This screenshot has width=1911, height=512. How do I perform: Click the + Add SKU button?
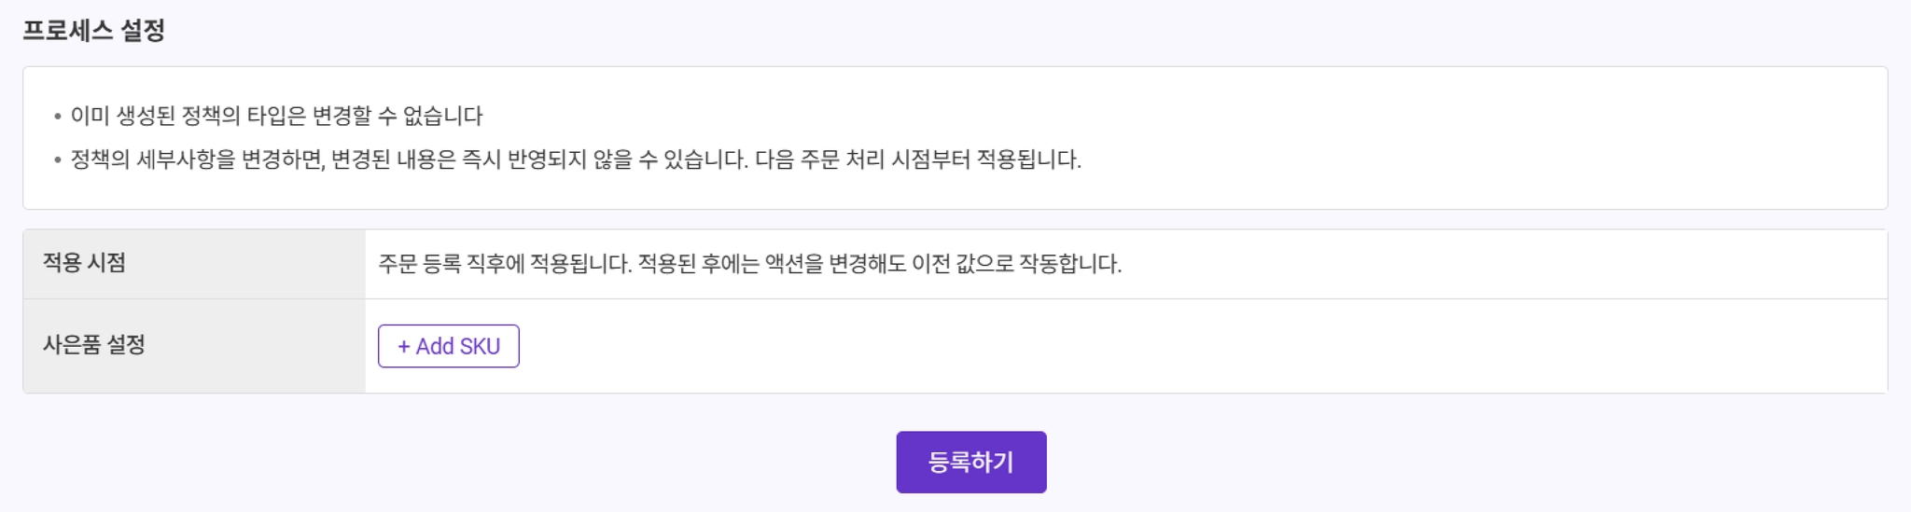coord(448,346)
